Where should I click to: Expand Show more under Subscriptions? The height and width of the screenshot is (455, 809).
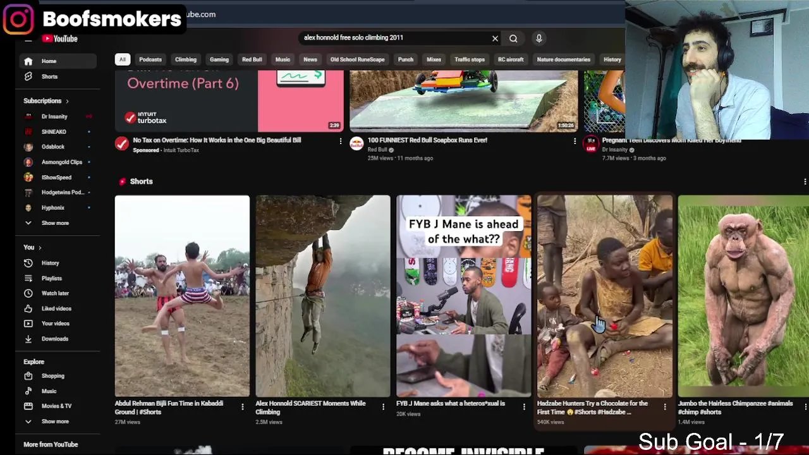58,223
